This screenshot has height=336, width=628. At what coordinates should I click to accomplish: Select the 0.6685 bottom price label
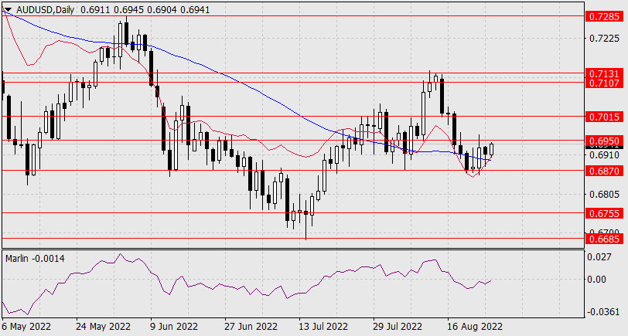[602, 239]
